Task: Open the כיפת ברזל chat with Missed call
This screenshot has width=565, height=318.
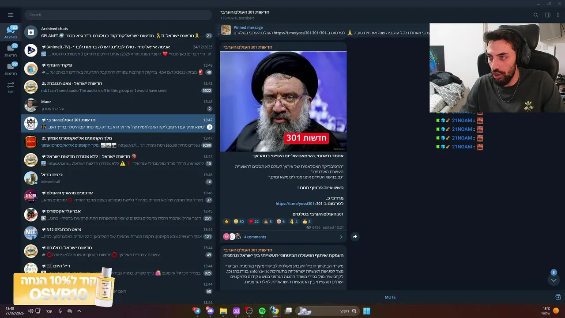Action: tap(118, 178)
